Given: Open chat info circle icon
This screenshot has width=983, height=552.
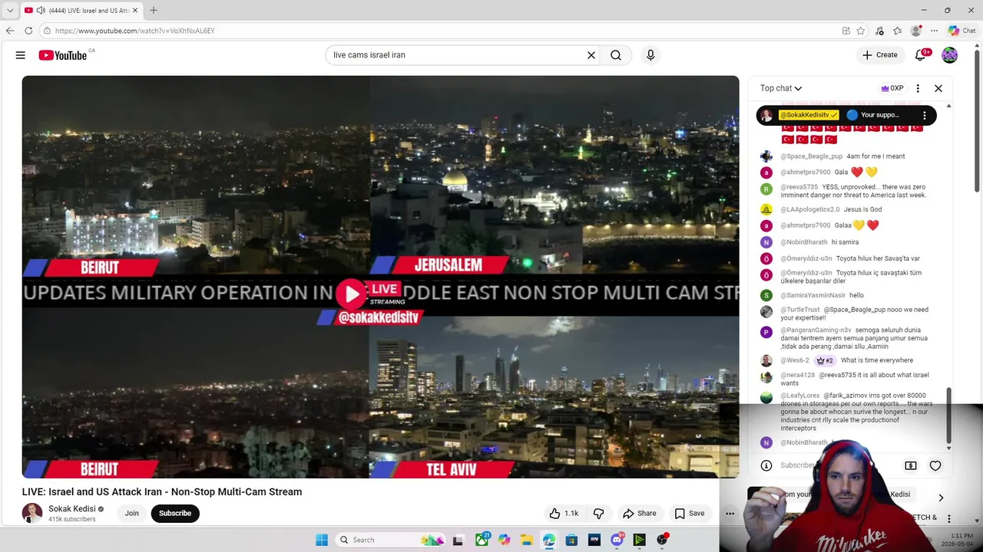Looking at the screenshot, I should point(766,465).
